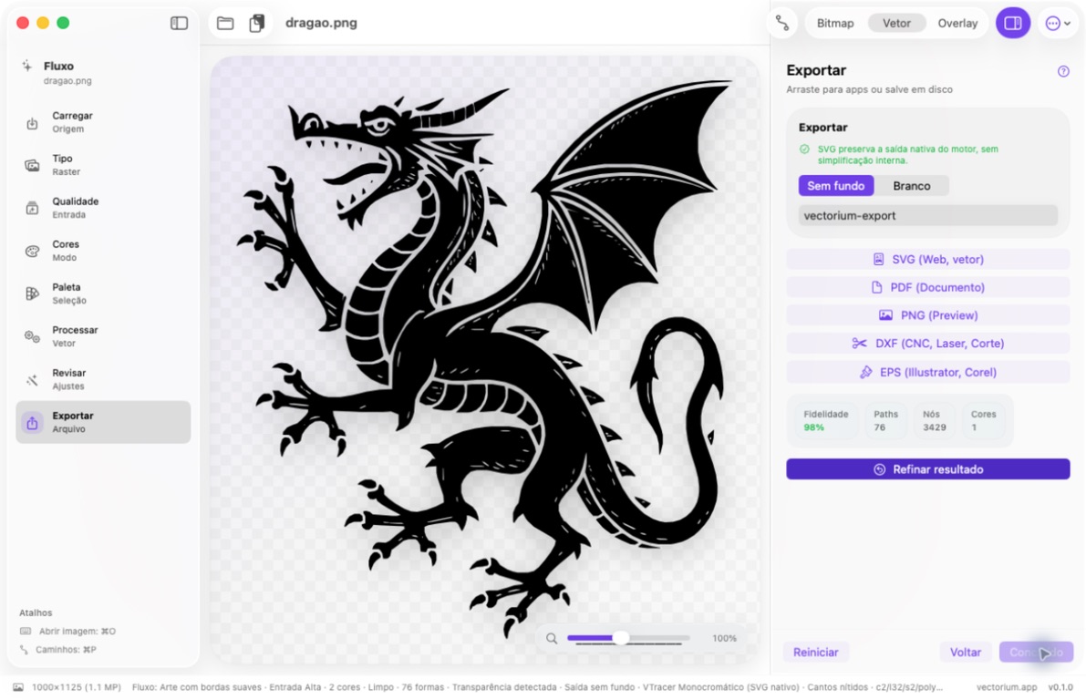
Task: Click the Exportar help question icon
Action: (1063, 71)
